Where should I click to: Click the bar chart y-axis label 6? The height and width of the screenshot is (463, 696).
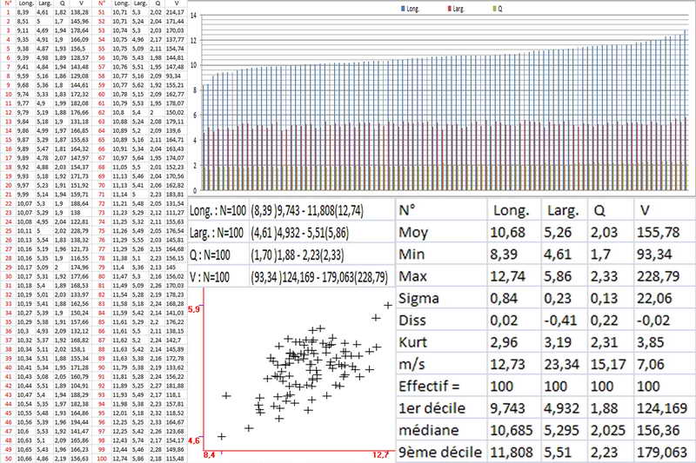point(195,116)
